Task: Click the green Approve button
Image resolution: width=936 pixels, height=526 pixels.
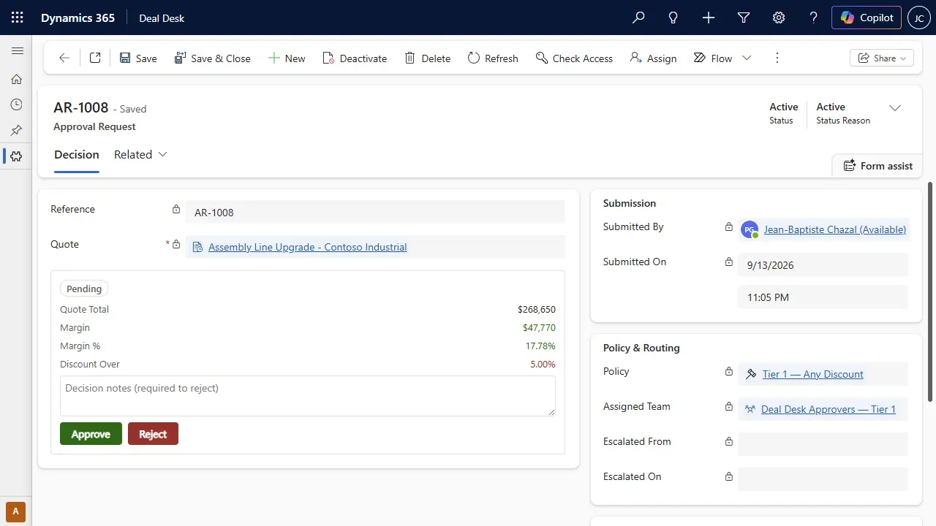Action: (x=91, y=434)
